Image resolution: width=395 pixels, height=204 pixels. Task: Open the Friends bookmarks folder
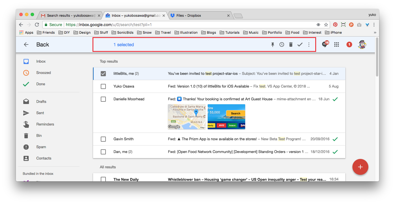pos(46,32)
